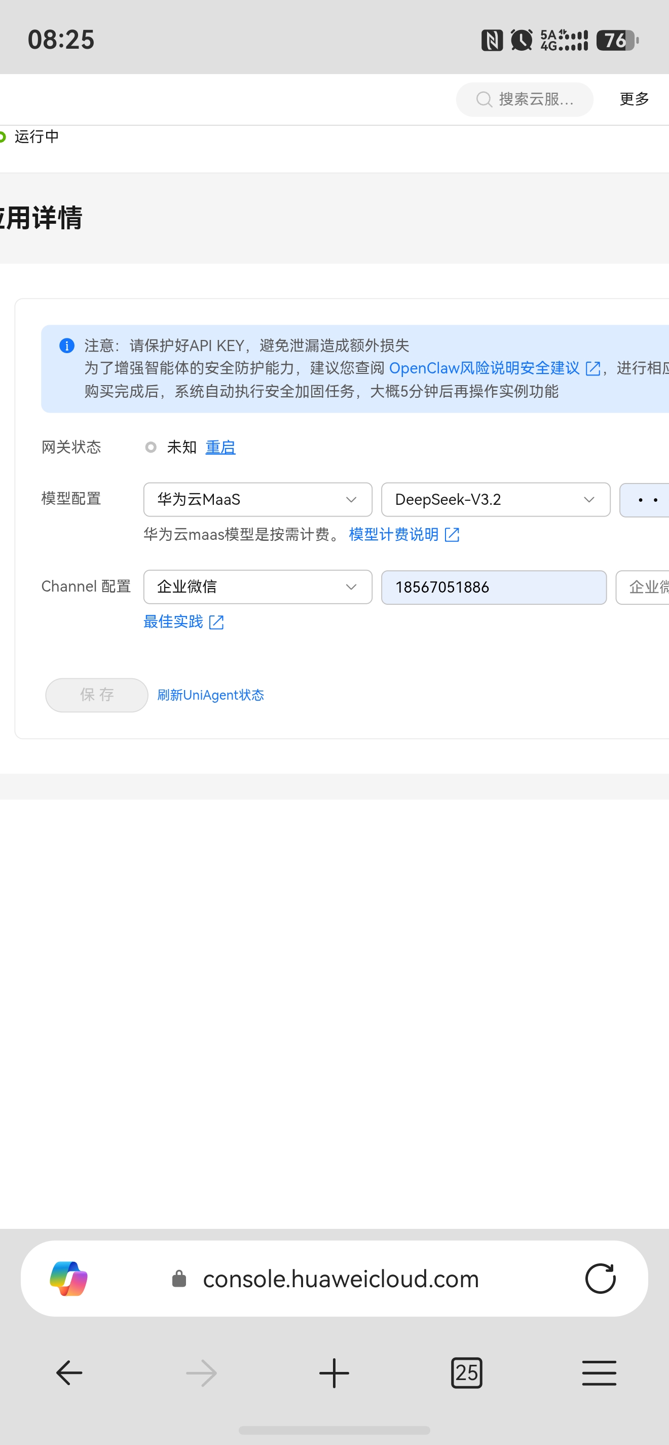Tap external link icon beside 模型计费说明
The image size is (669, 1445).
point(452,535)
